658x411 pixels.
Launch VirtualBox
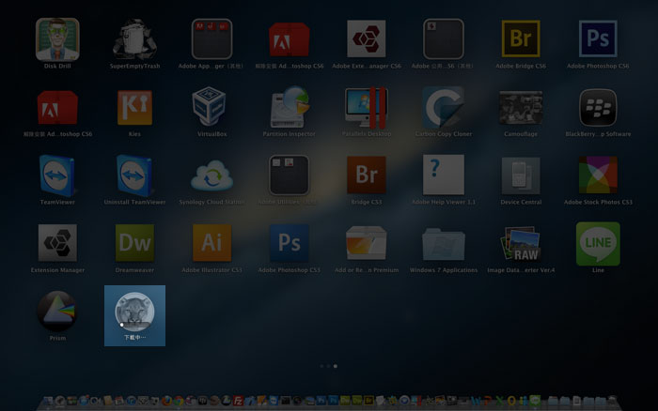[209, 106]
